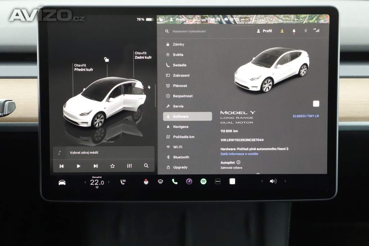Tap the Autopilot label

228,162
